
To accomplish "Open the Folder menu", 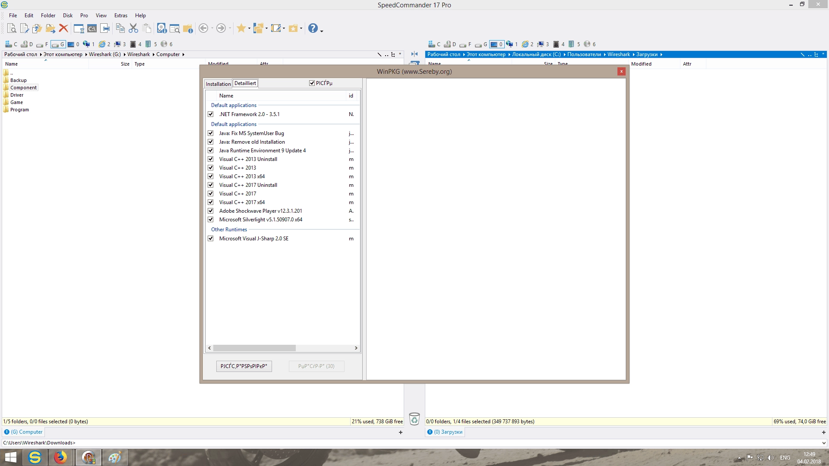I will tap(48, 16).
